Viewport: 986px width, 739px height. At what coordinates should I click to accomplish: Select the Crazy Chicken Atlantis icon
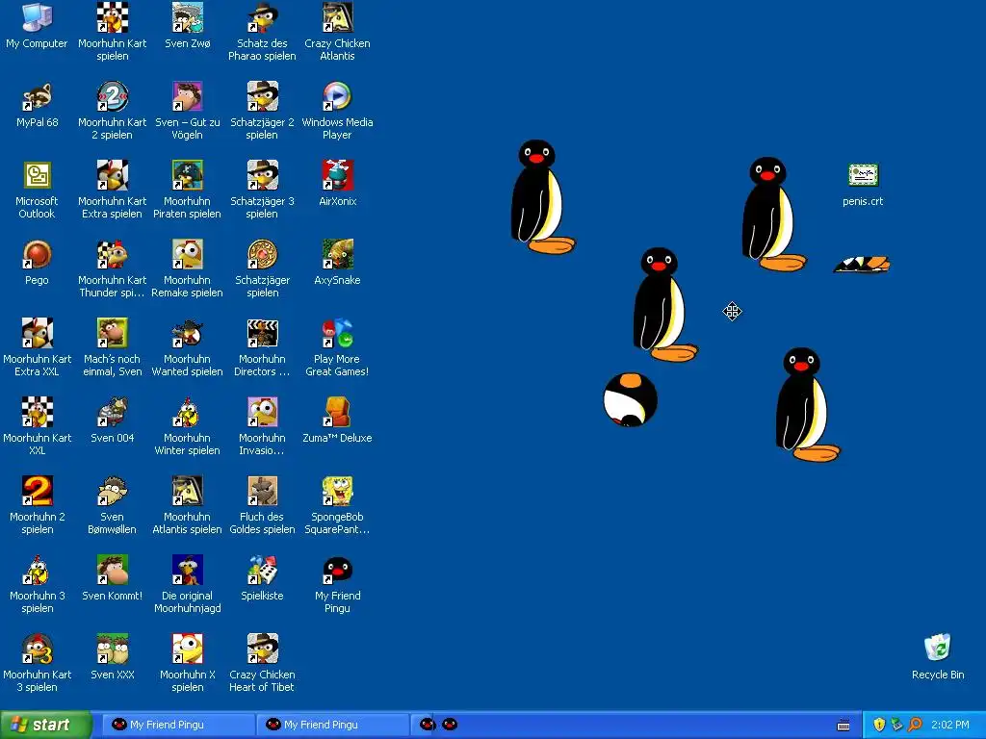(337, 17)
